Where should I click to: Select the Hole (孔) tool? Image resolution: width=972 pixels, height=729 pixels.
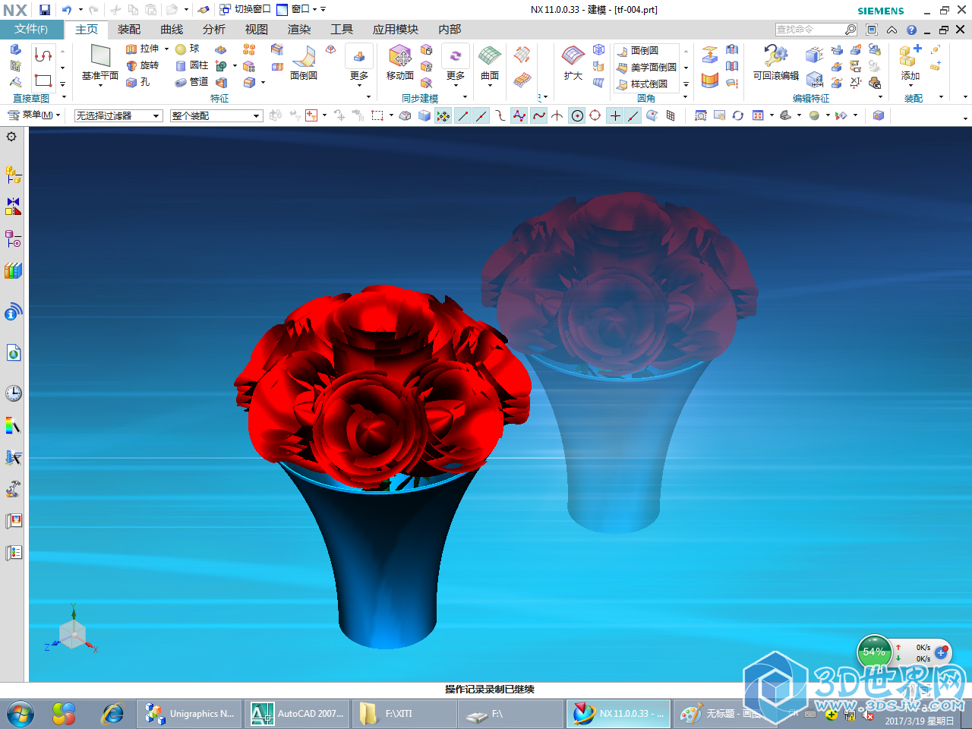click(x=137, y=82)
